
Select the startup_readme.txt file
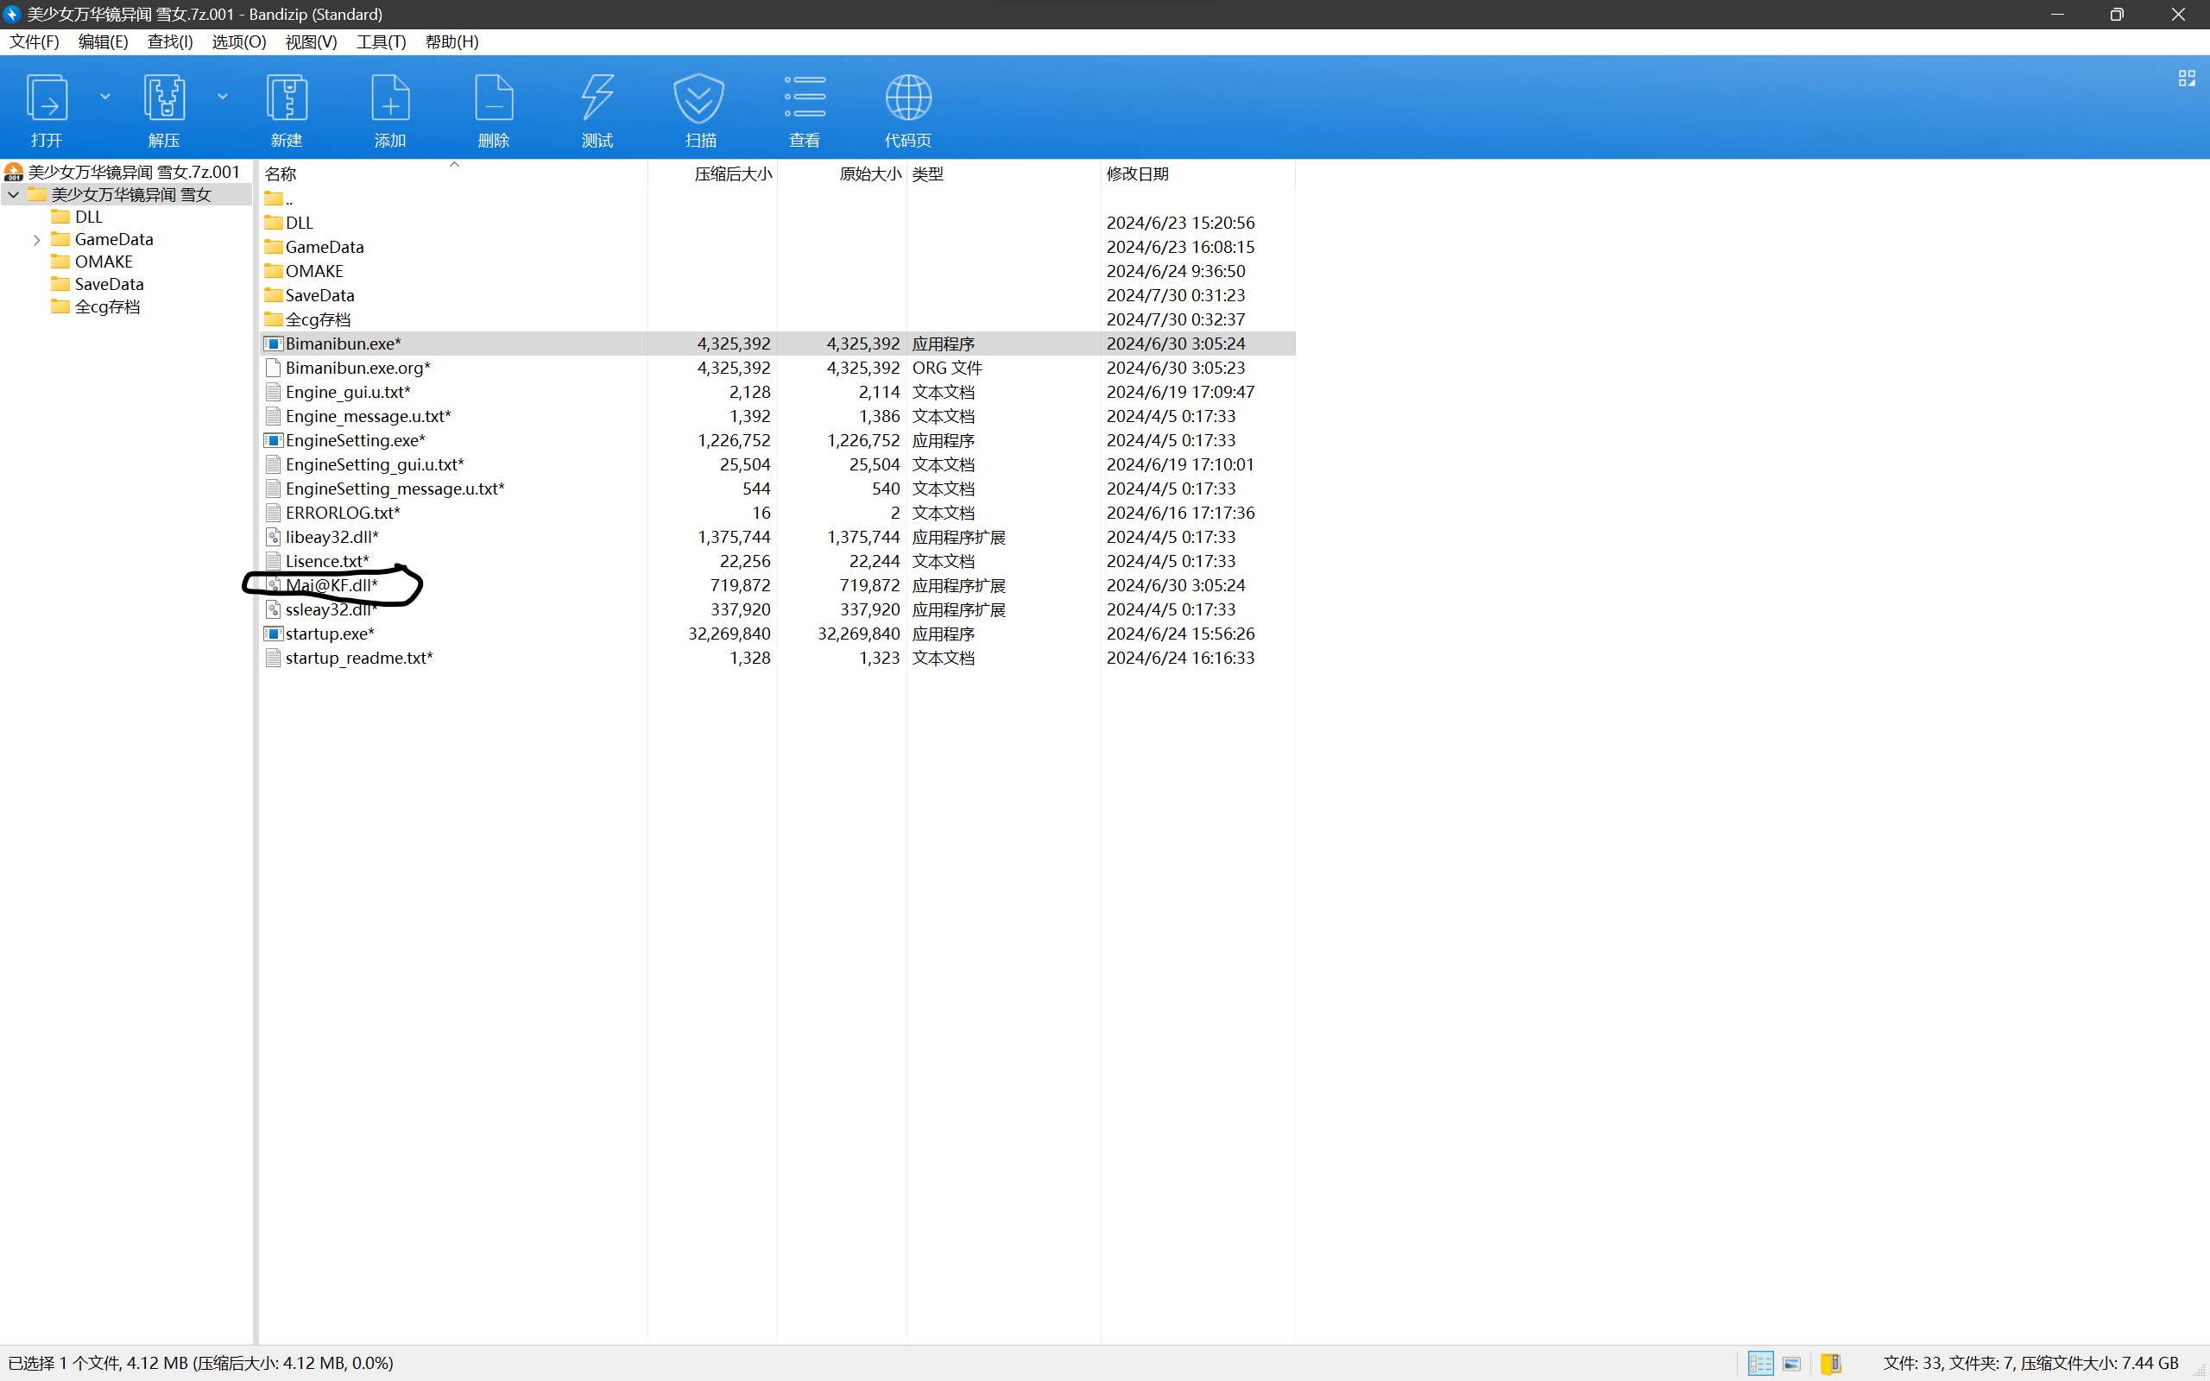point(359,658)
